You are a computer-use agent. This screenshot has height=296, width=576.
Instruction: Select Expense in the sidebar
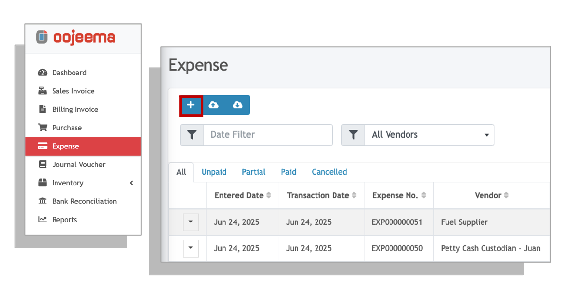tap(83, 146)
